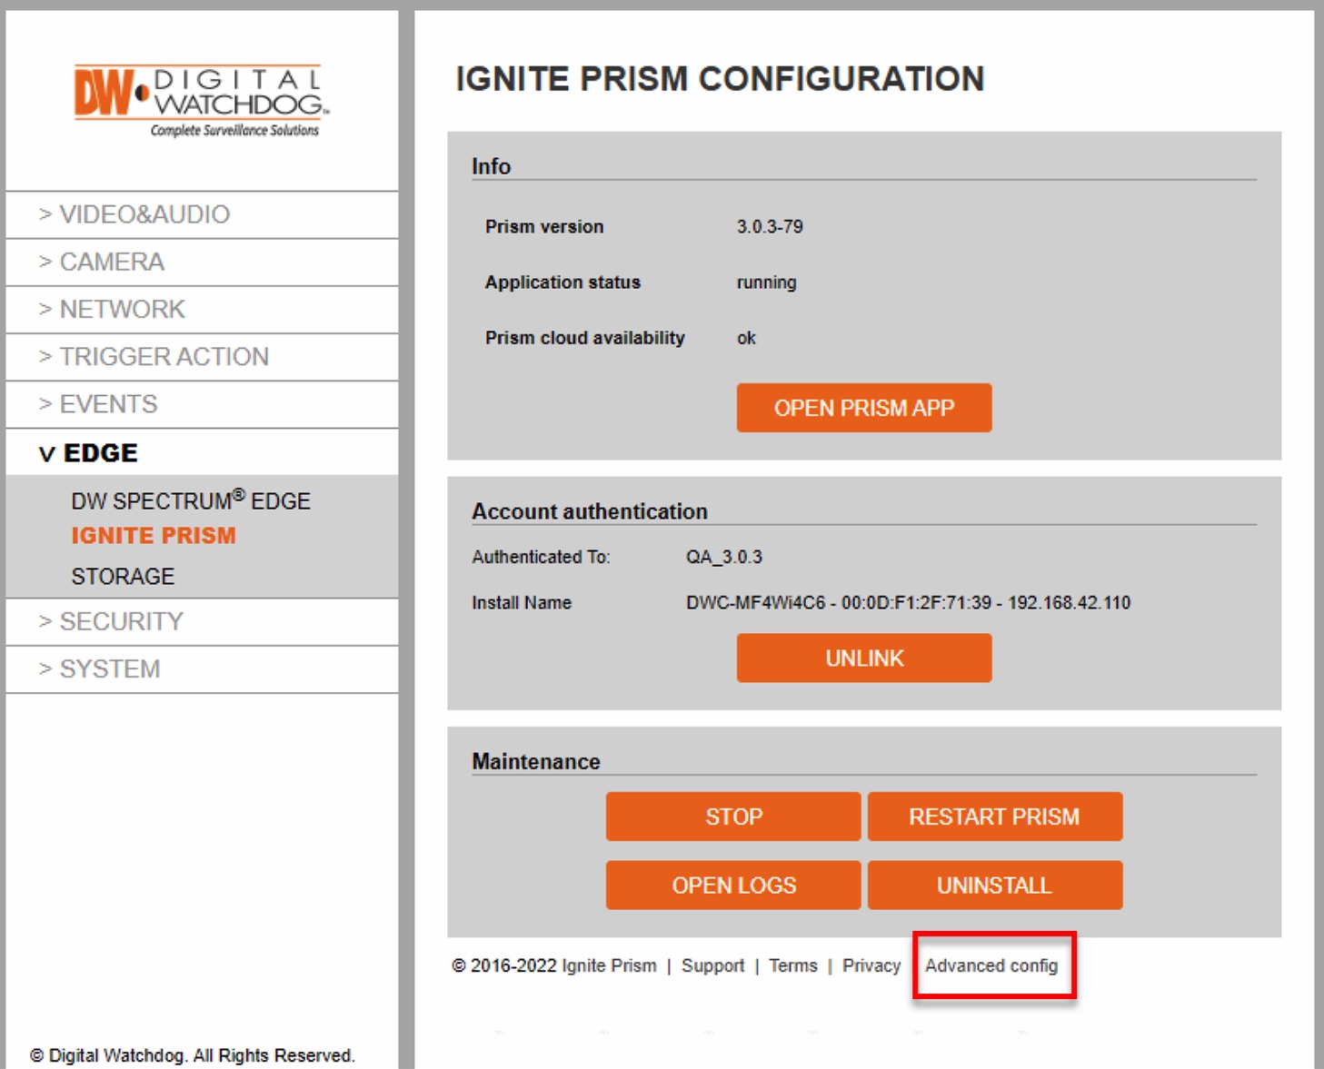
Task: Open the Support footer link
Action: point(712,965)
